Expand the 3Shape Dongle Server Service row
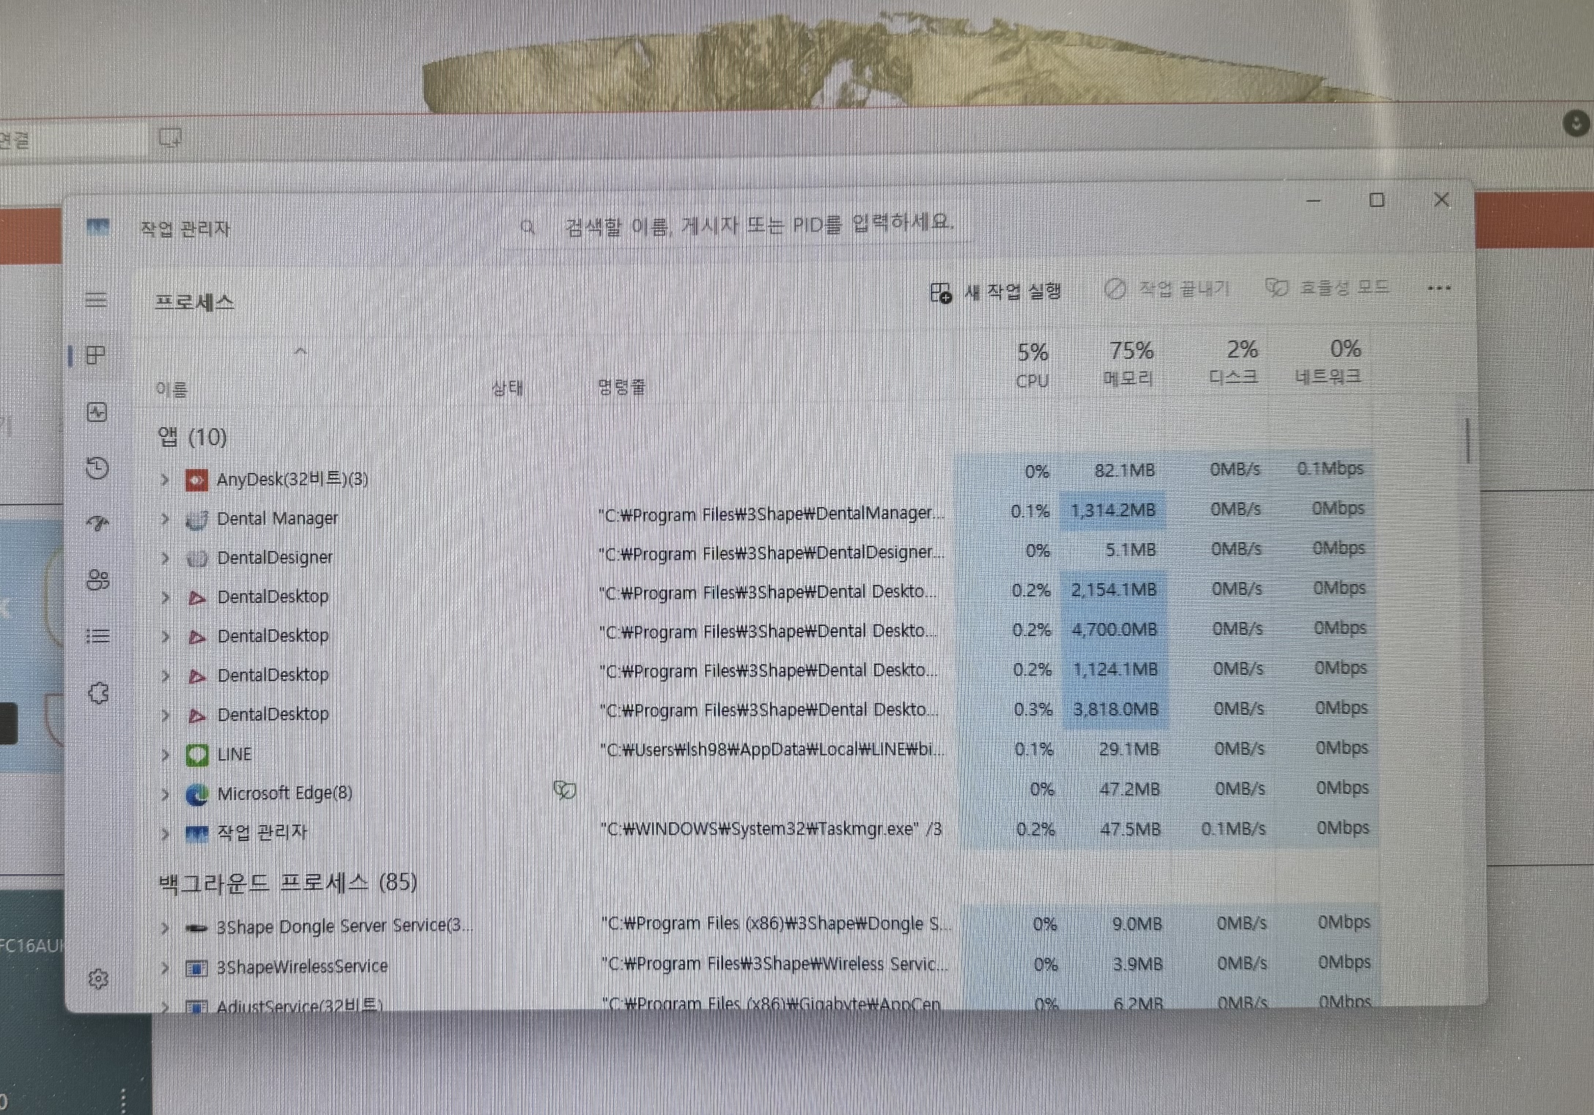Image resolution: width=1594 pixels, height=1115 pixels. [164, 928]
